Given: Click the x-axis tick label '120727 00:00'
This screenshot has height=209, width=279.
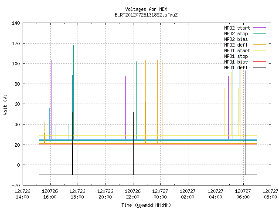Looking at the screenshot, I should tap(160, 194).
